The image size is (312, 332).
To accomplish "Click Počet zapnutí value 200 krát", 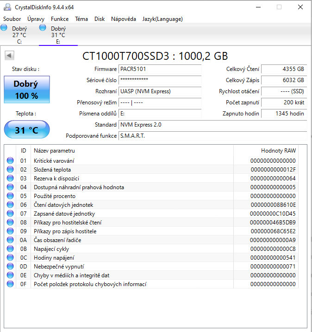I will click(x=284, y=102).
